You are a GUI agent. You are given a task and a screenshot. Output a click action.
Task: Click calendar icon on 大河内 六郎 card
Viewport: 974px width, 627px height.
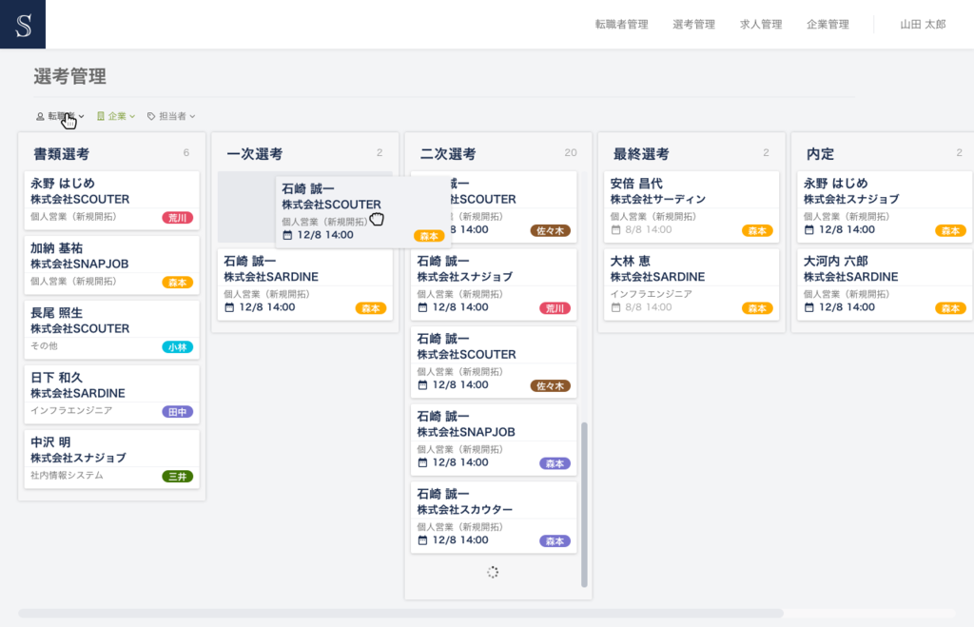(808, 307)
